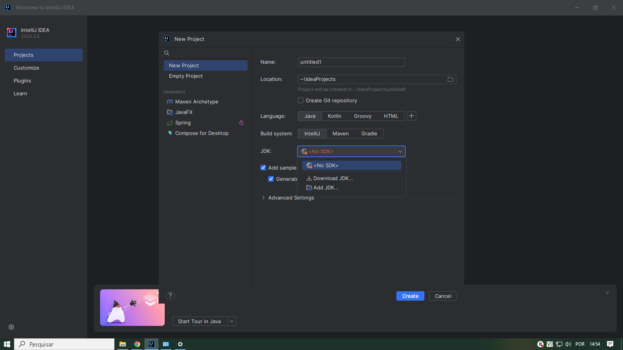Click the green V tray icon

(x=550, y=344)
